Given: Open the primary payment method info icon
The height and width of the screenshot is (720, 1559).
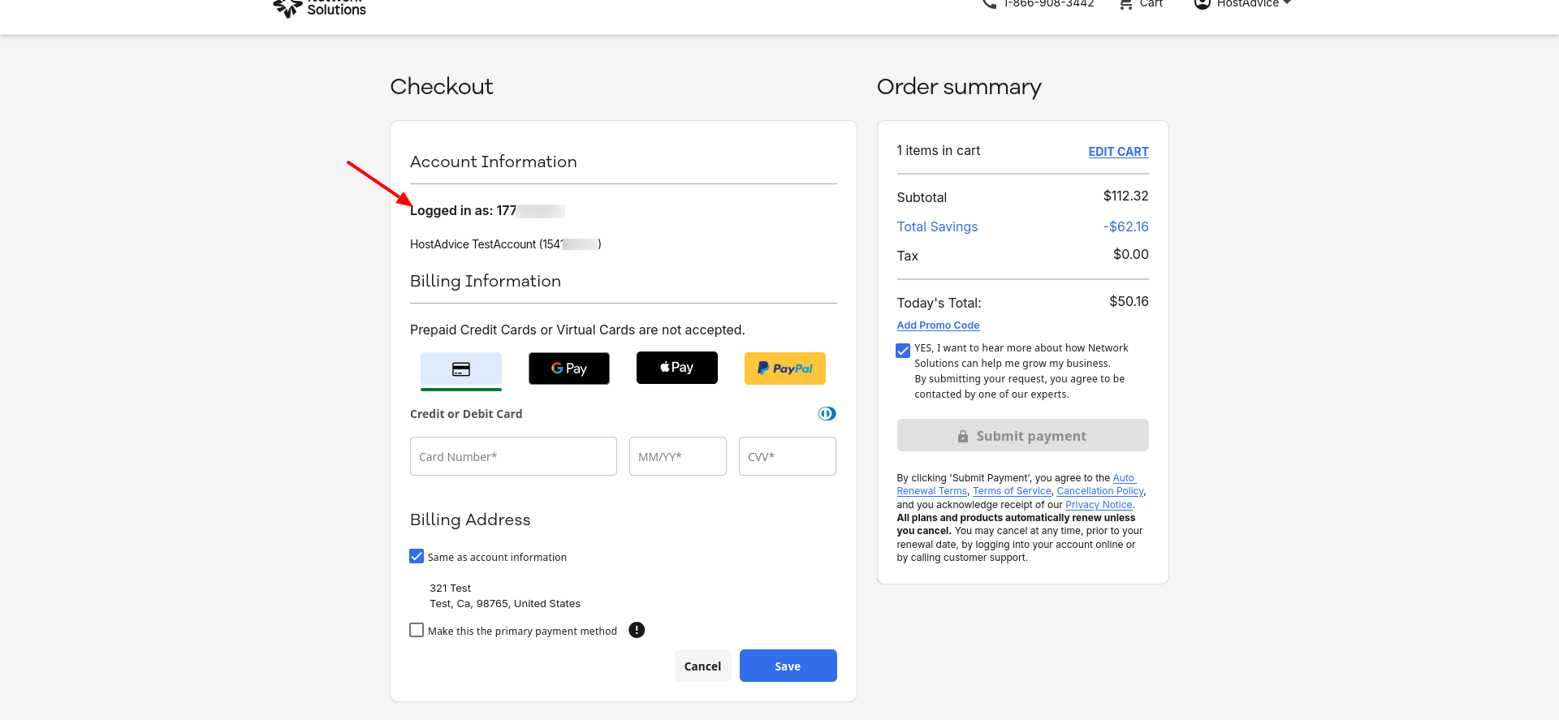Looking at the screenshot, I should pyautogui.click(x=637, y=630).
